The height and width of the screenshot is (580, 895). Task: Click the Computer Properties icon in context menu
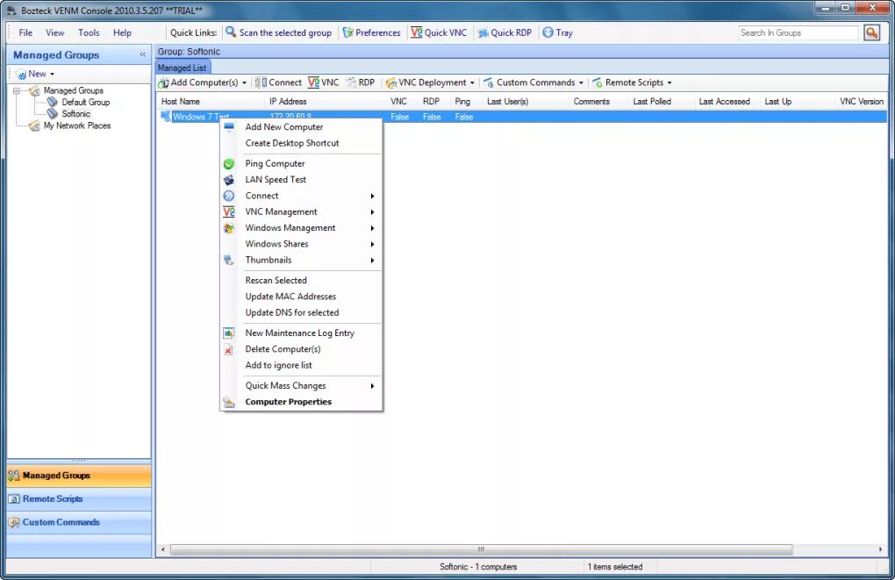click(x=229, y=402)
